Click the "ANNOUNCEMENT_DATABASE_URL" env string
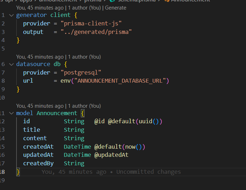This screenshot has width=246, height=190. tap(120, 81)
